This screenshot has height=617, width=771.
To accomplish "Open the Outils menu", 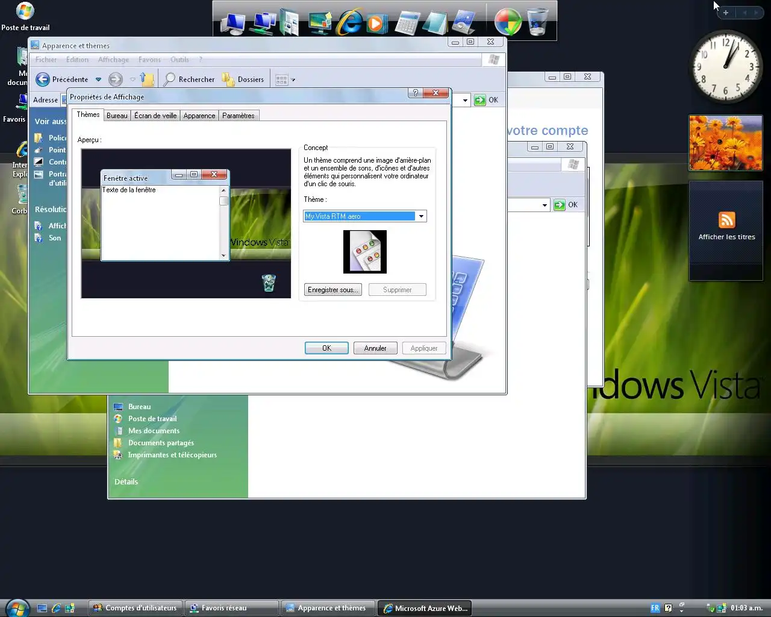I will coord(179,60).
